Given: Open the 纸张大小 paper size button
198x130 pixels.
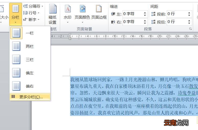Looking at the screenshot, I should [x=4, y=14].
